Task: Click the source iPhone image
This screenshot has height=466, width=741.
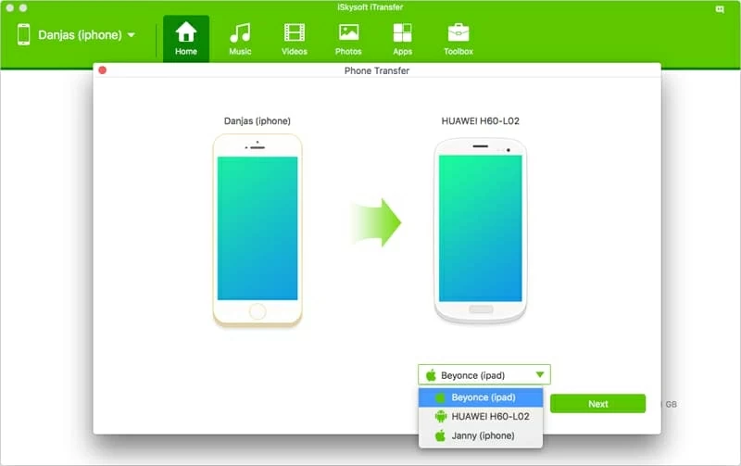Action: [257, 230]
